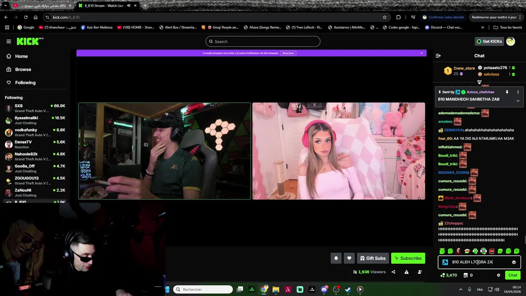The height and width of the screenshot is (296, 526).
Task: Open the Google bookmark
Action: click(x=25, y=28)
